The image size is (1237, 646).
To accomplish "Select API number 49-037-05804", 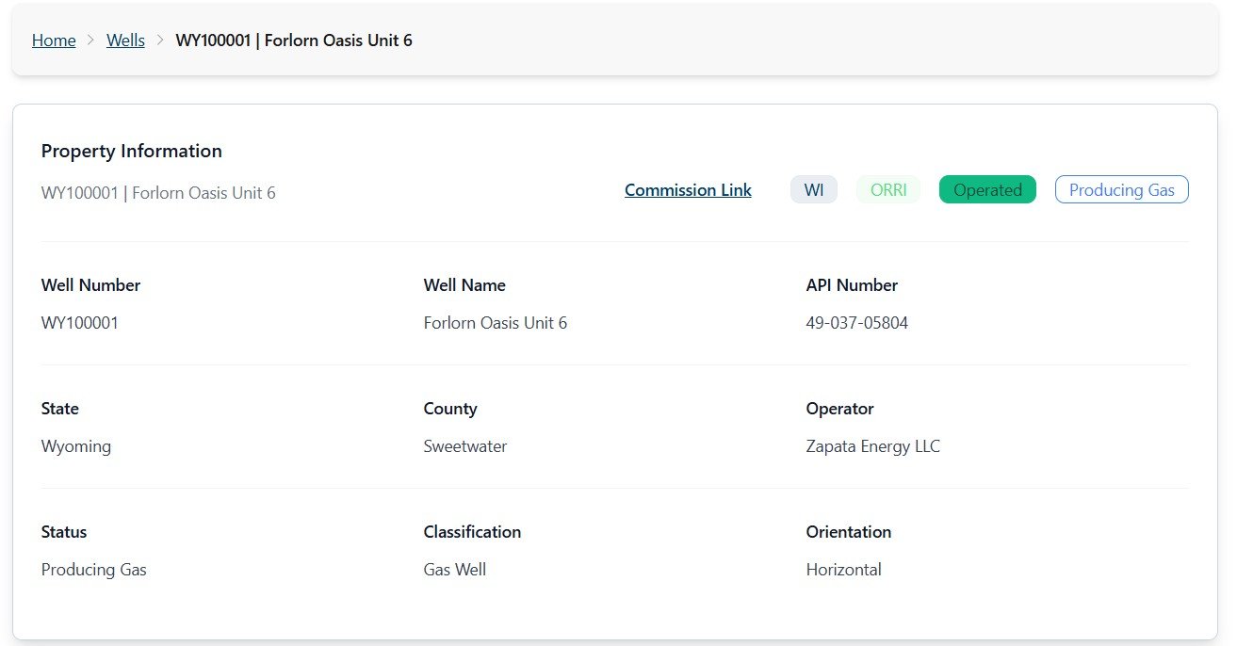I will click(857, 323).
